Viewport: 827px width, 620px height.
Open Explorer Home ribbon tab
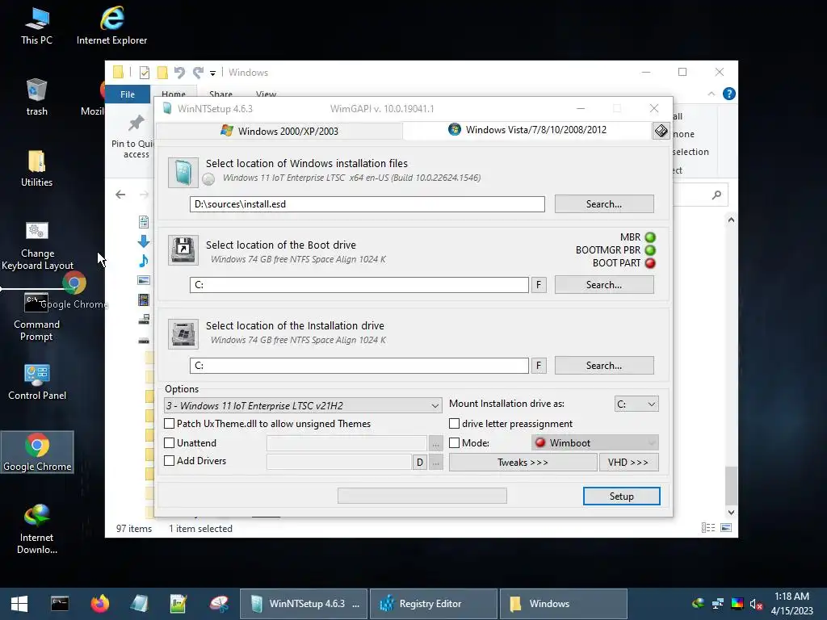click(174, 94)
